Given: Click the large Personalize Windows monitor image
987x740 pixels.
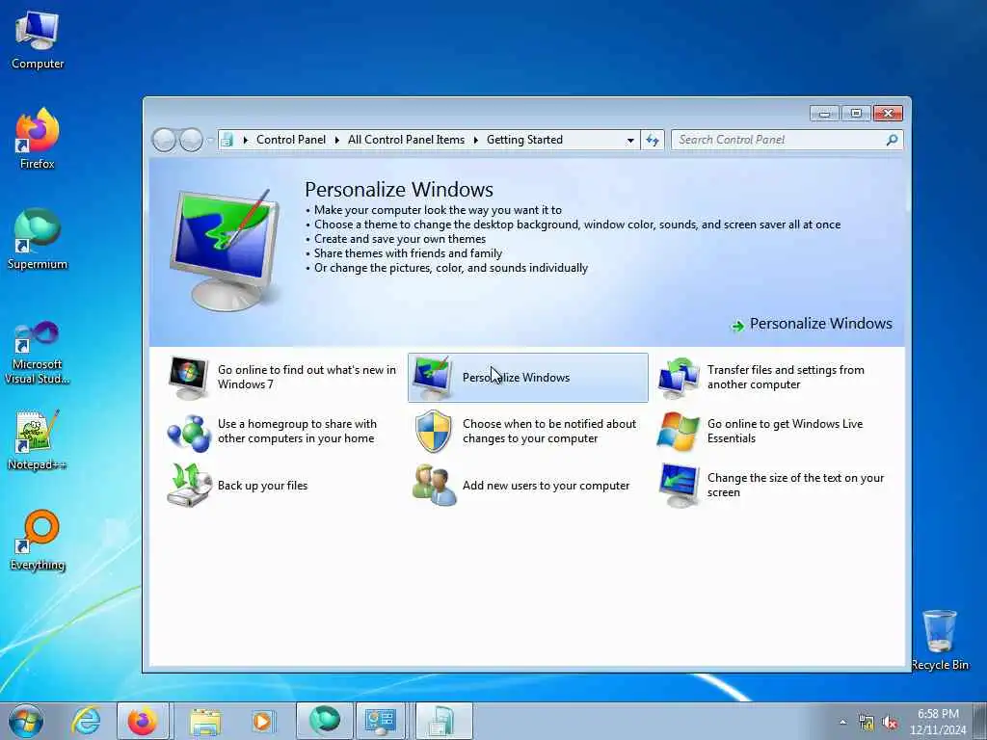Looking at the screenshot, I should pos(225,250).
